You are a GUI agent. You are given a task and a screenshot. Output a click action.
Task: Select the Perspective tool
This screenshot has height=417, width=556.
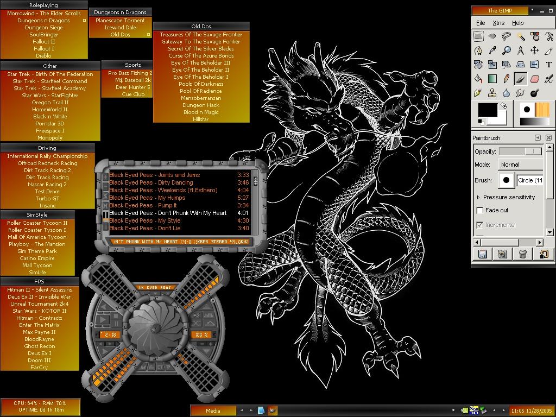[x=521, y=65]
